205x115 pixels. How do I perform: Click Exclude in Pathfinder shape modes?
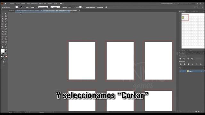point(192,59)
